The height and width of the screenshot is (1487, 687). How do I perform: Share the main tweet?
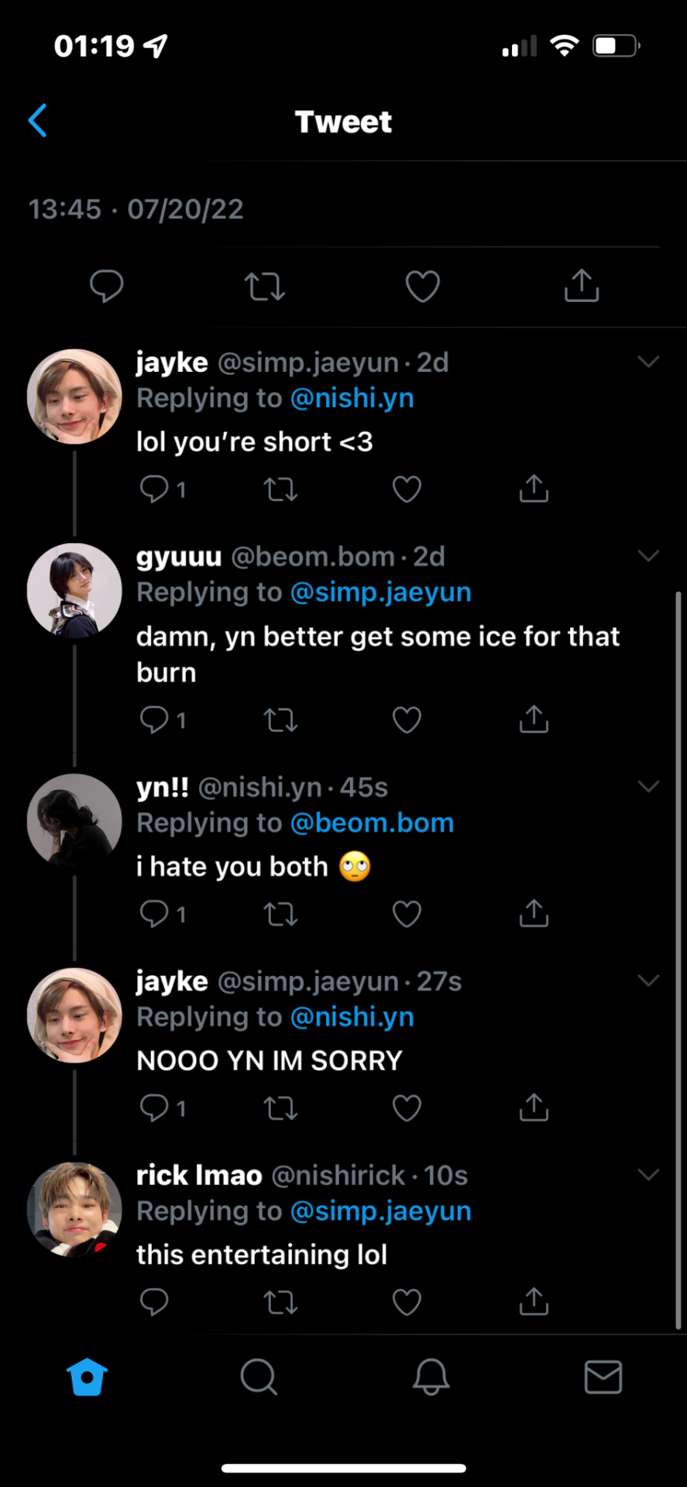(582, 286)
